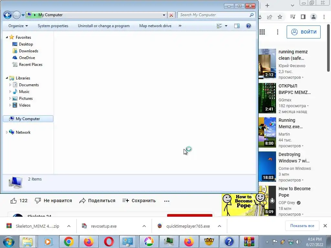This screenshot has height=248, width=331.
Task: Open browser tab search dropdown
Action: (292, 5)
